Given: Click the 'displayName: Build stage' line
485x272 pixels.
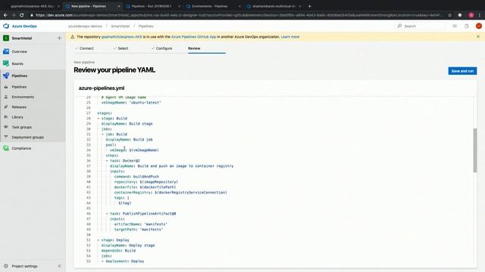Looking at the screenshot, I should [127, 124].
